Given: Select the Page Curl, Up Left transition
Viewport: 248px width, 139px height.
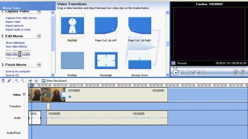Looking at the screenshot, I should click(106, 25).
